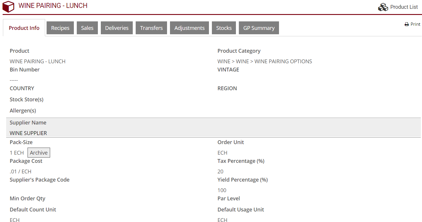Click the printer icon beside Print
422x222 pixels.
coord(406,24)
